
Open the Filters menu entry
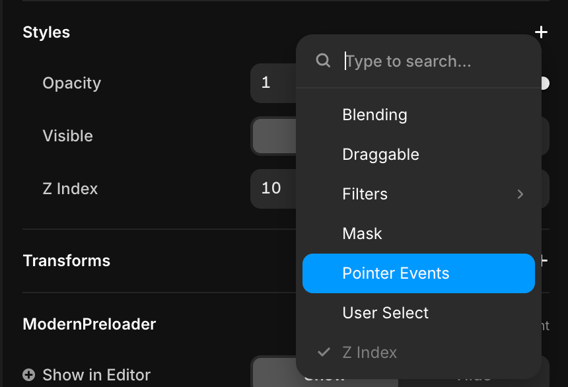point(365,194)
